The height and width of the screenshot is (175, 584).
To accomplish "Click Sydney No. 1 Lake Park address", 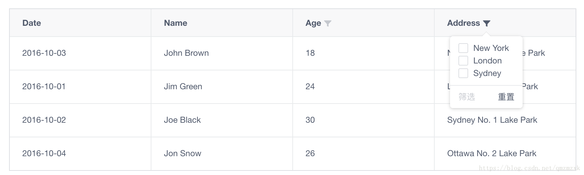I will (492, 120).
